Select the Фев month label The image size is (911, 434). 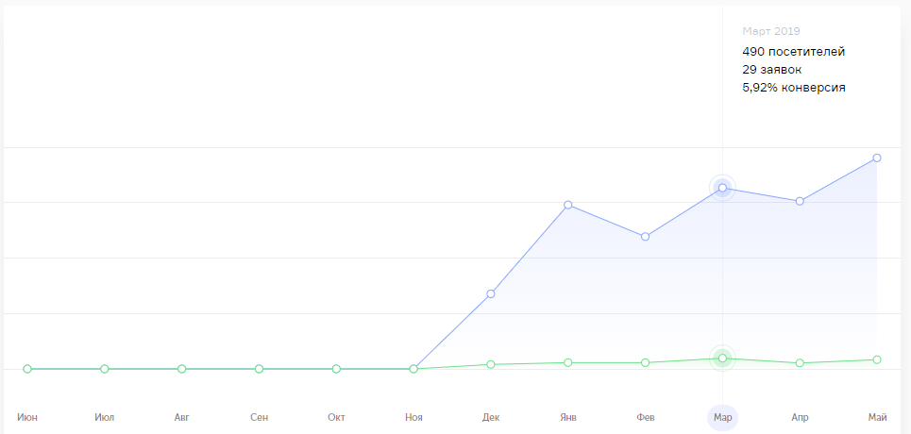tap(645, 417)
